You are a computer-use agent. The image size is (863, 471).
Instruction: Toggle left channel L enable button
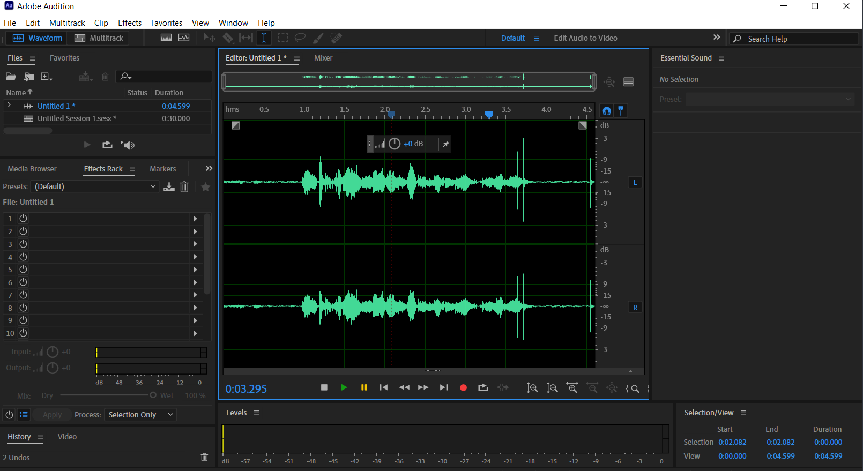pos(635,183)
